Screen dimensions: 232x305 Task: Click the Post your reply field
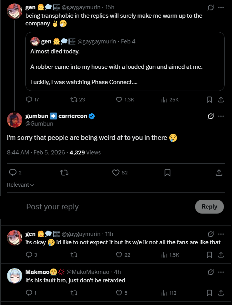[96, 207]
